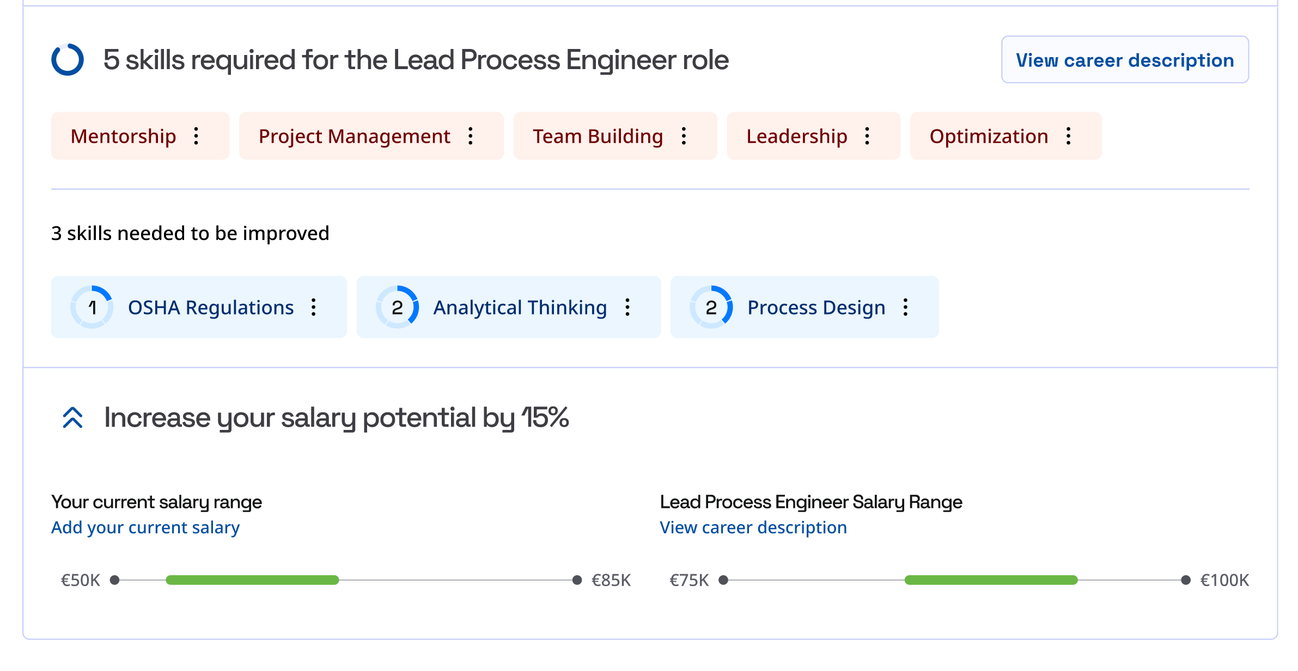Open Team Building options kebab icon
The height and width of the screenshot is (671, 1298).
click(684, 136)
